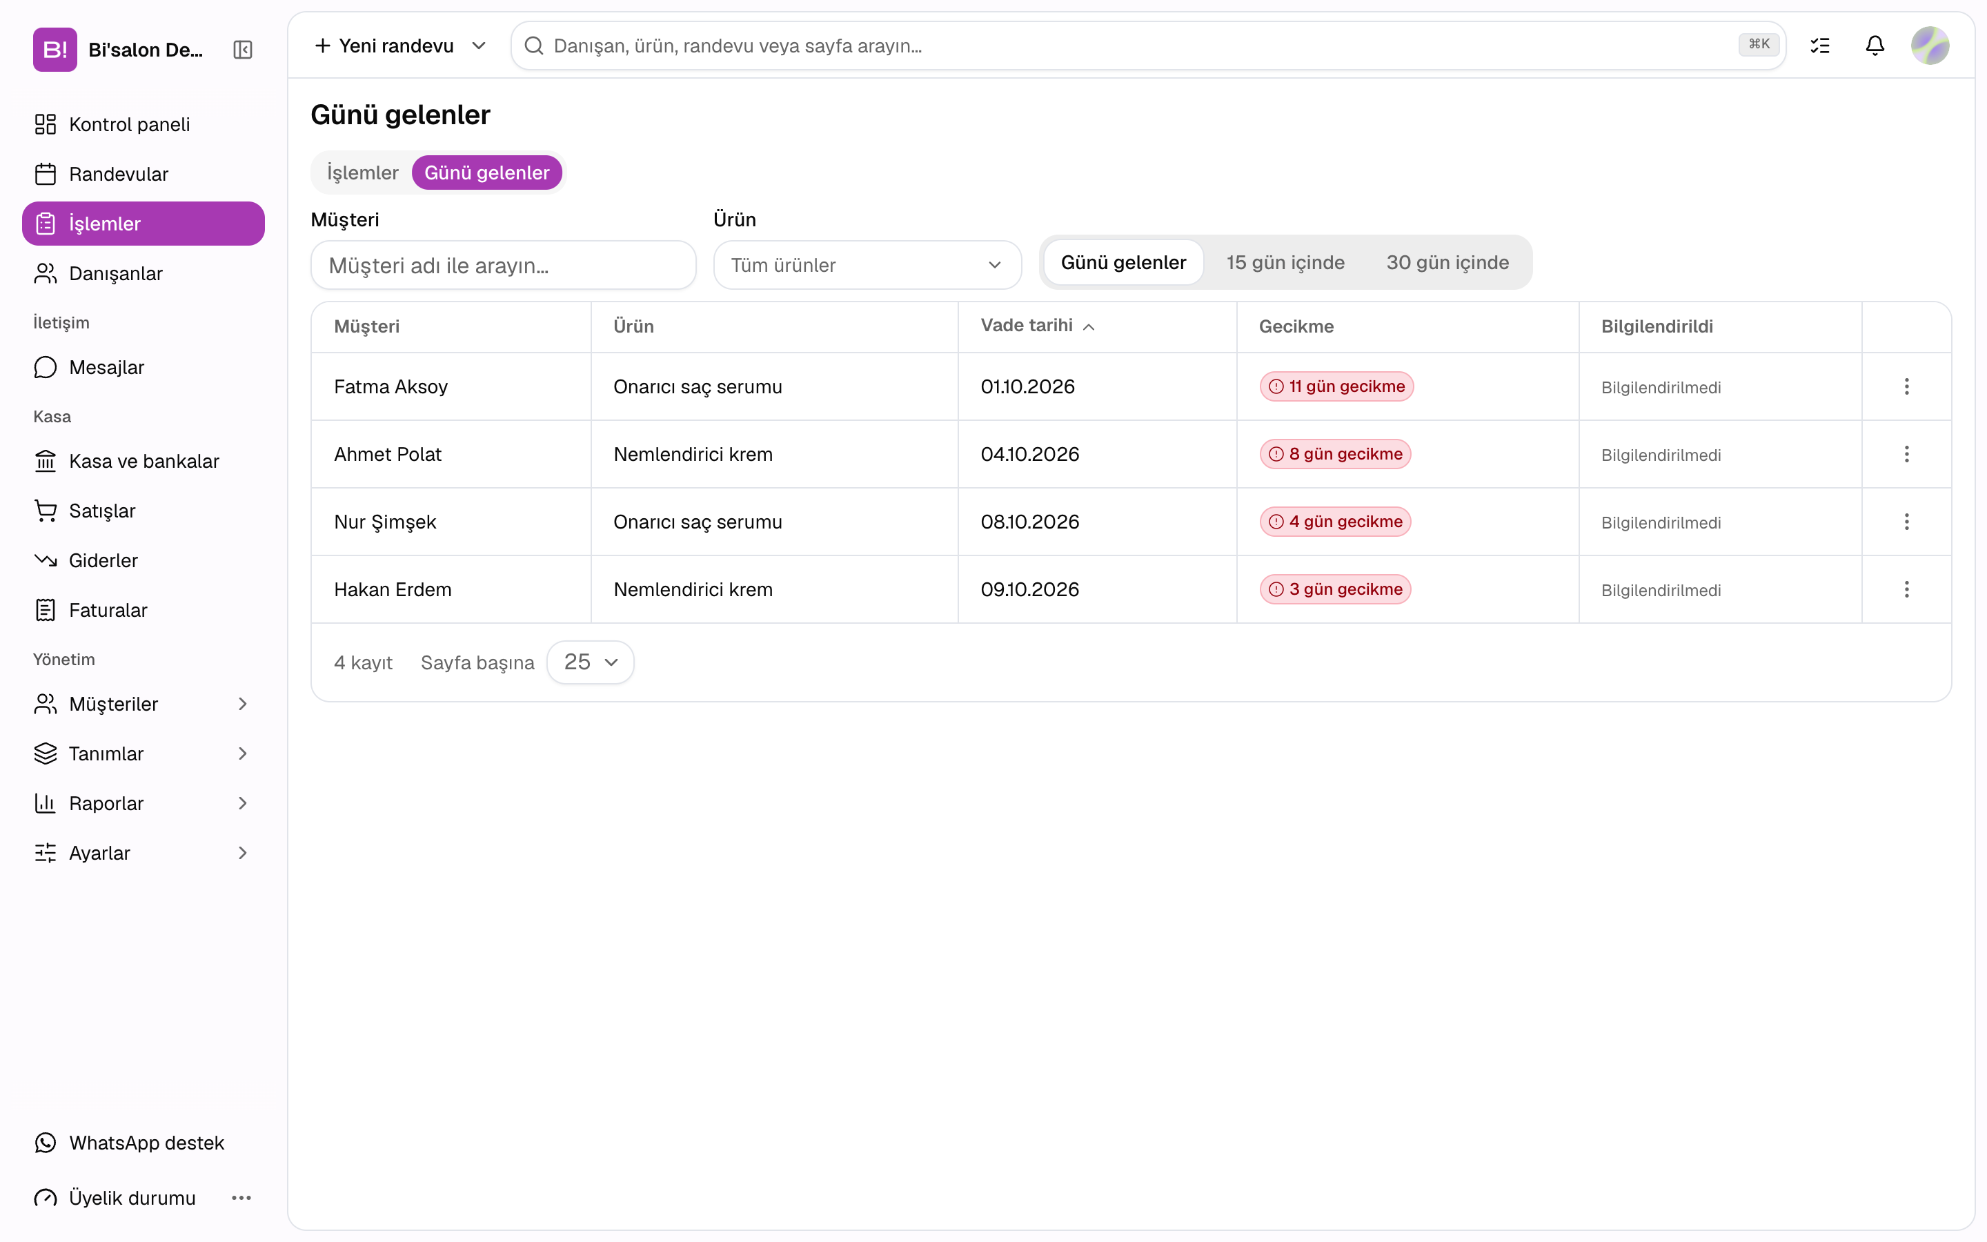The width and height of the screenshot is (1987, 1242).
Task: Open the tasks checklist icon
Action: (1819, 46)
